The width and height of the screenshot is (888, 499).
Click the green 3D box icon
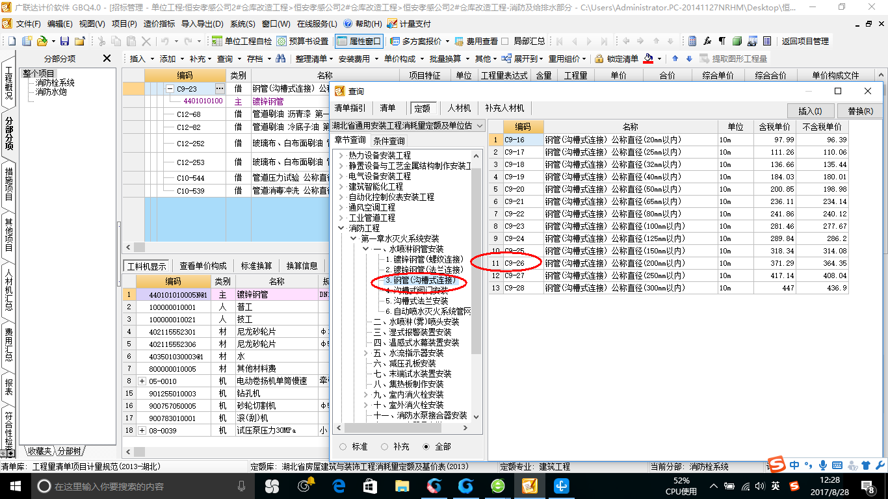coord(737,41)
